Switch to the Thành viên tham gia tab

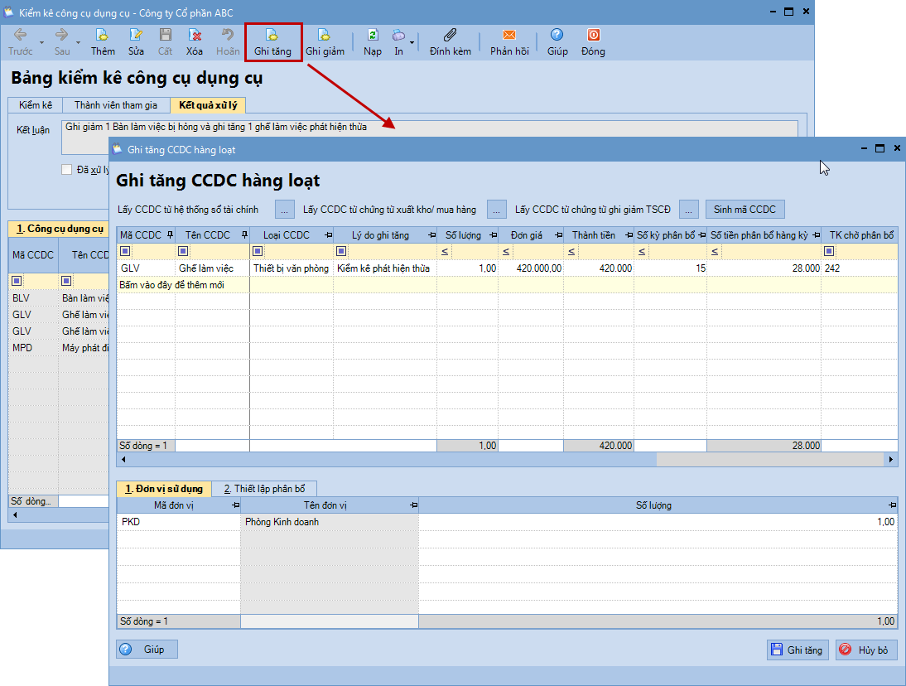[115, 105]
